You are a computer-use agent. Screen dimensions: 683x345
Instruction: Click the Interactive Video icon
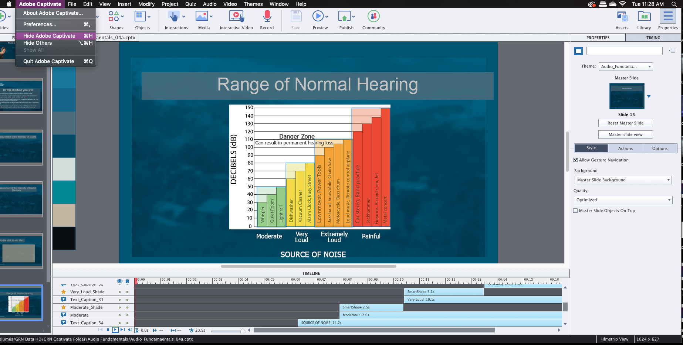236,17
